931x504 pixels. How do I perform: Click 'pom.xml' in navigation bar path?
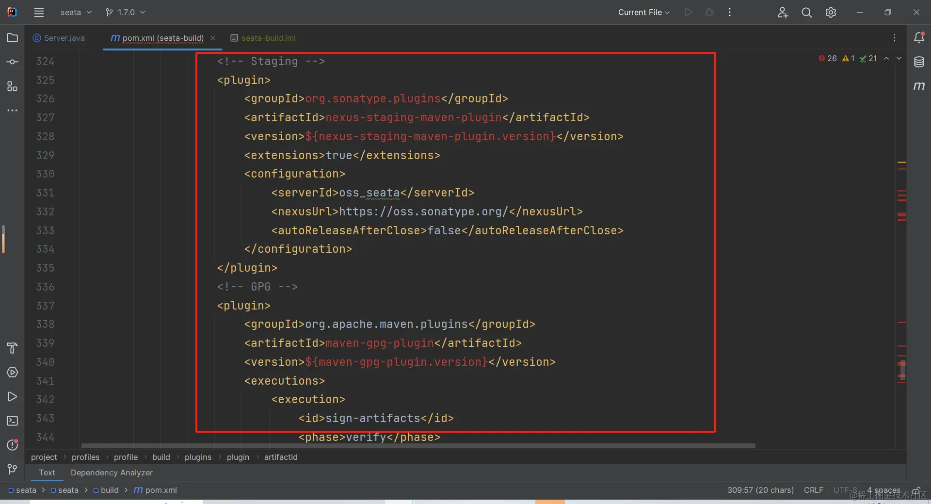[155, 490]
